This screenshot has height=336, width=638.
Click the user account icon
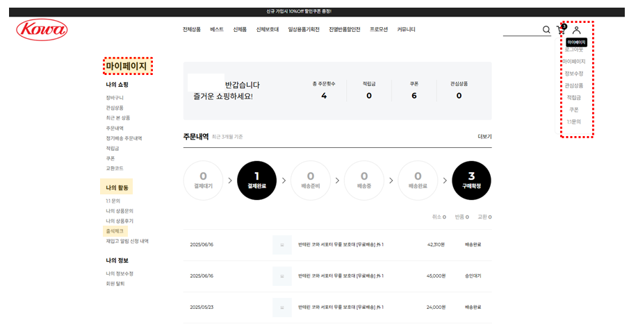click(576, 30)
